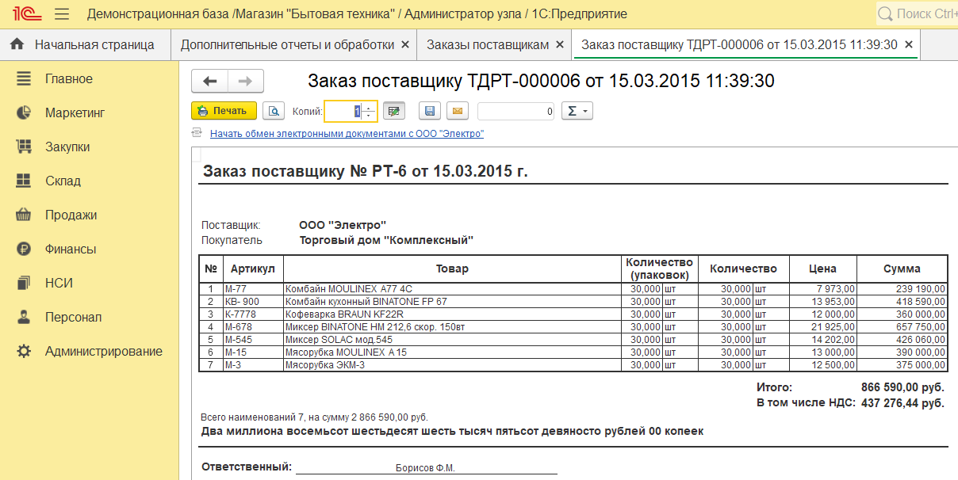Image resolution: width=958 pixels, height=480 pixels.
Task: Click the Артикул column header
Action: 253,269
